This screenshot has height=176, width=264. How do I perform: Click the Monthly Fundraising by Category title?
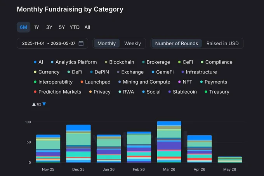(x=70, y=9)
